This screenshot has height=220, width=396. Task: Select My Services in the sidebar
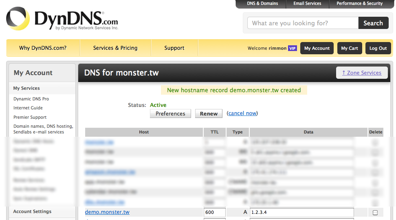pos(26,88)
